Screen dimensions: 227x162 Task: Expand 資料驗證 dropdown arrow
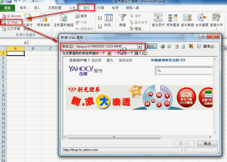(x=187, y=29)
